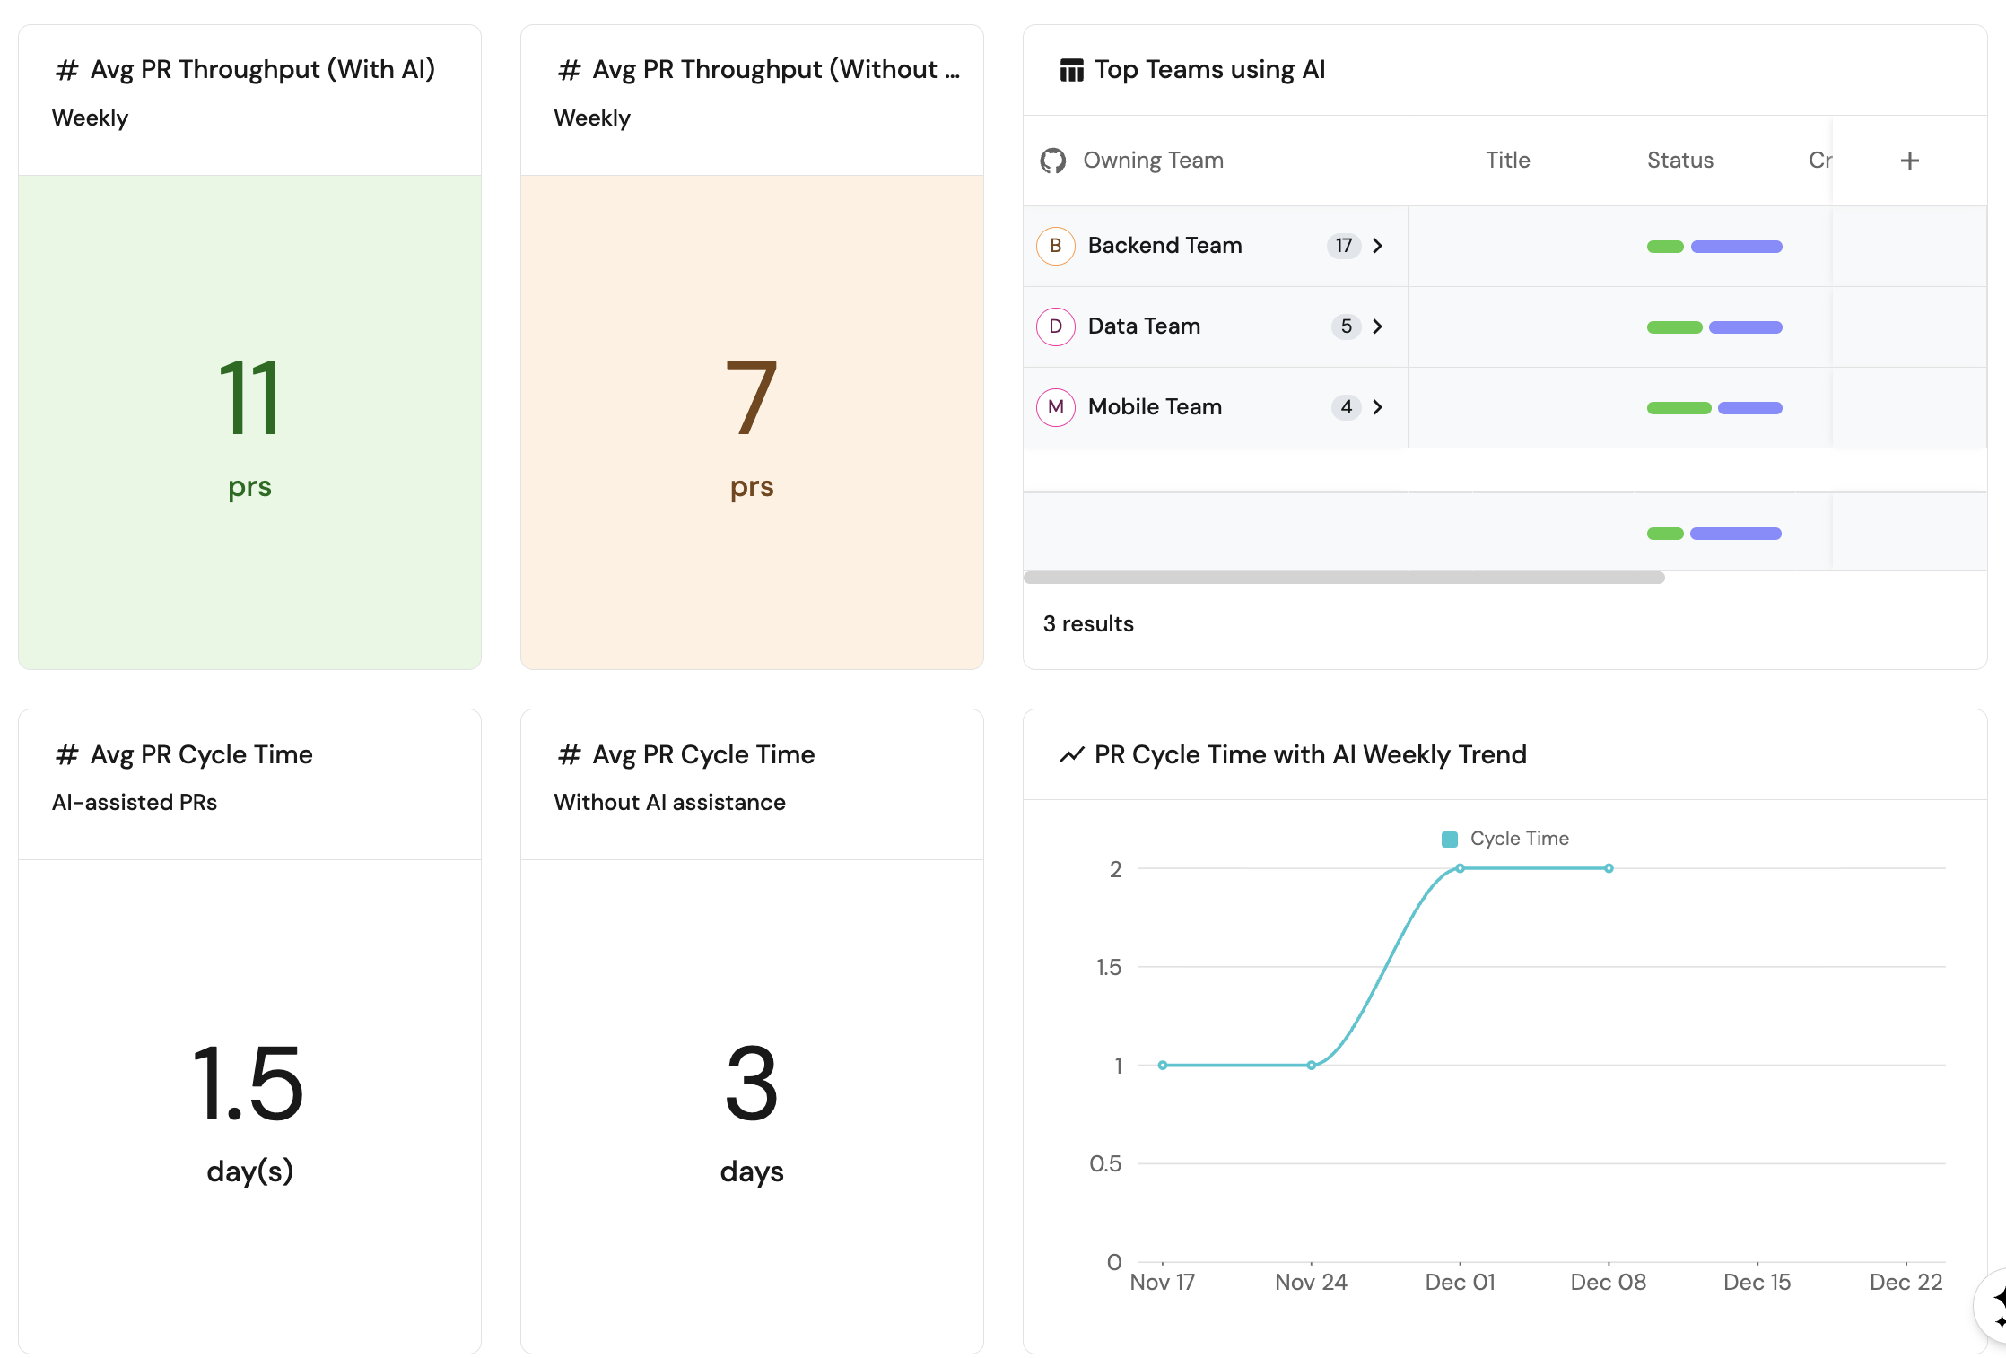Expand the Backend Team row chevron

pyautogui.click(x=1378, y=246)
